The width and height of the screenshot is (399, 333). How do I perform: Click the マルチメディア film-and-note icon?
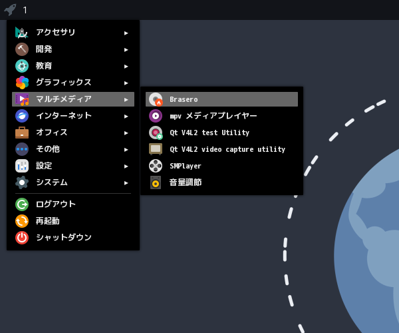[22, 99]
